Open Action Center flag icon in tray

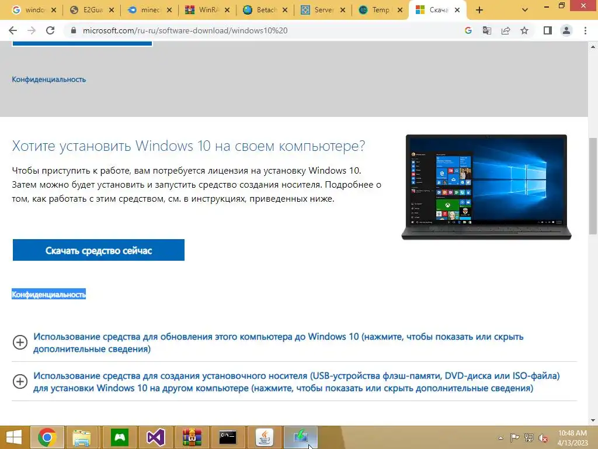click(x=515, y=437)
